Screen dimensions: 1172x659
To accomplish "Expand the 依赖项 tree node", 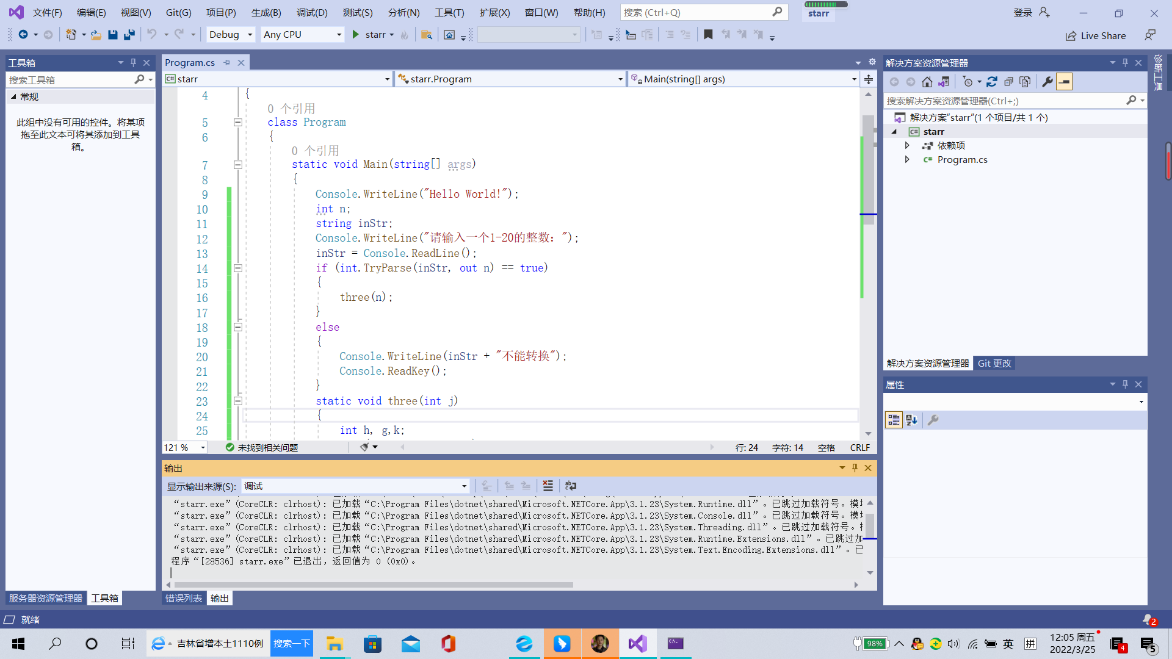I will tap(907, 145).
